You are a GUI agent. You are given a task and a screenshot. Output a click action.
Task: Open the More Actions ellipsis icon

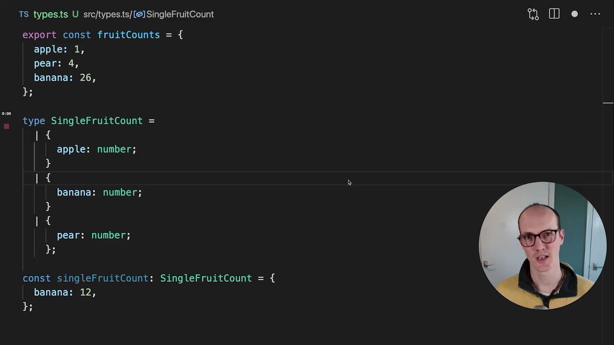click(595, 14)
